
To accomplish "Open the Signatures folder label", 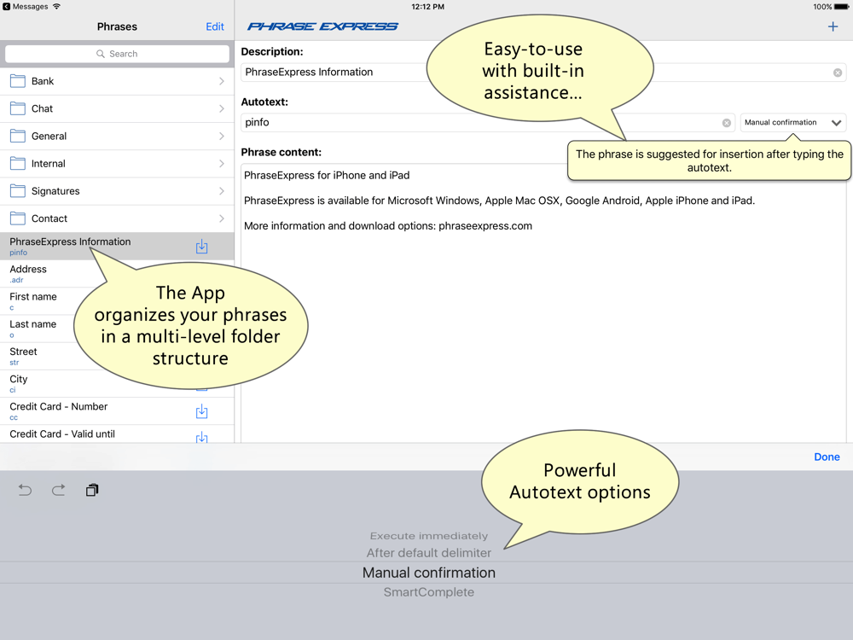I will [x=55, y=191].
